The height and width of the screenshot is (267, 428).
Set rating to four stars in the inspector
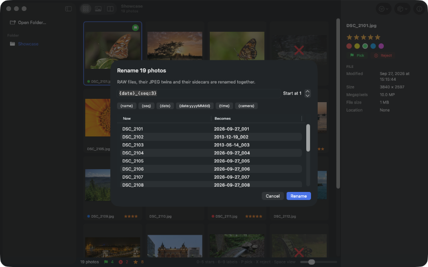click(370, 37)
